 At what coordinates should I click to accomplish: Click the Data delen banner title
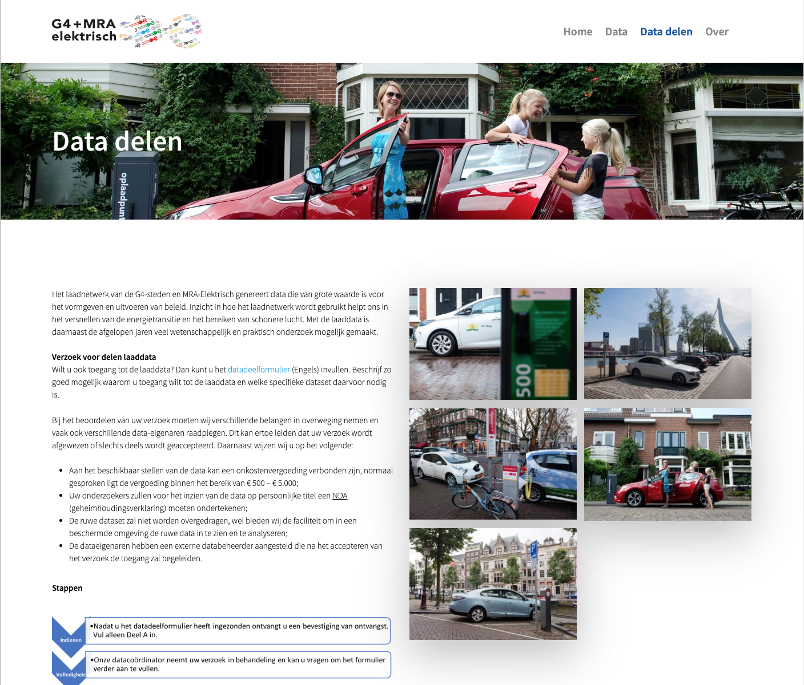pyautogui.click(x=117, y=141)
